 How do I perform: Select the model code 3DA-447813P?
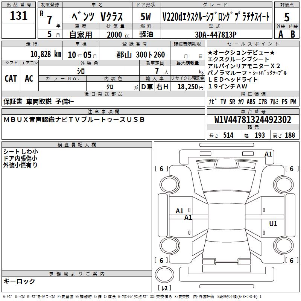coord(216,35)
